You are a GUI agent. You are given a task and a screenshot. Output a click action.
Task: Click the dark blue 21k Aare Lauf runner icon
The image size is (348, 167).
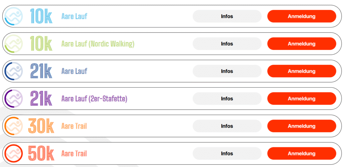[x=14, y=71]
